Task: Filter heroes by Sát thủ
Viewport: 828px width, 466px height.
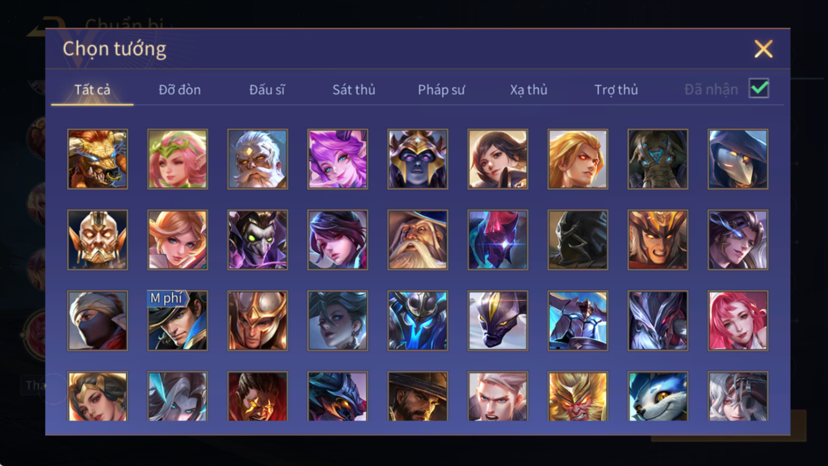Action: click(x=354, y=90)
